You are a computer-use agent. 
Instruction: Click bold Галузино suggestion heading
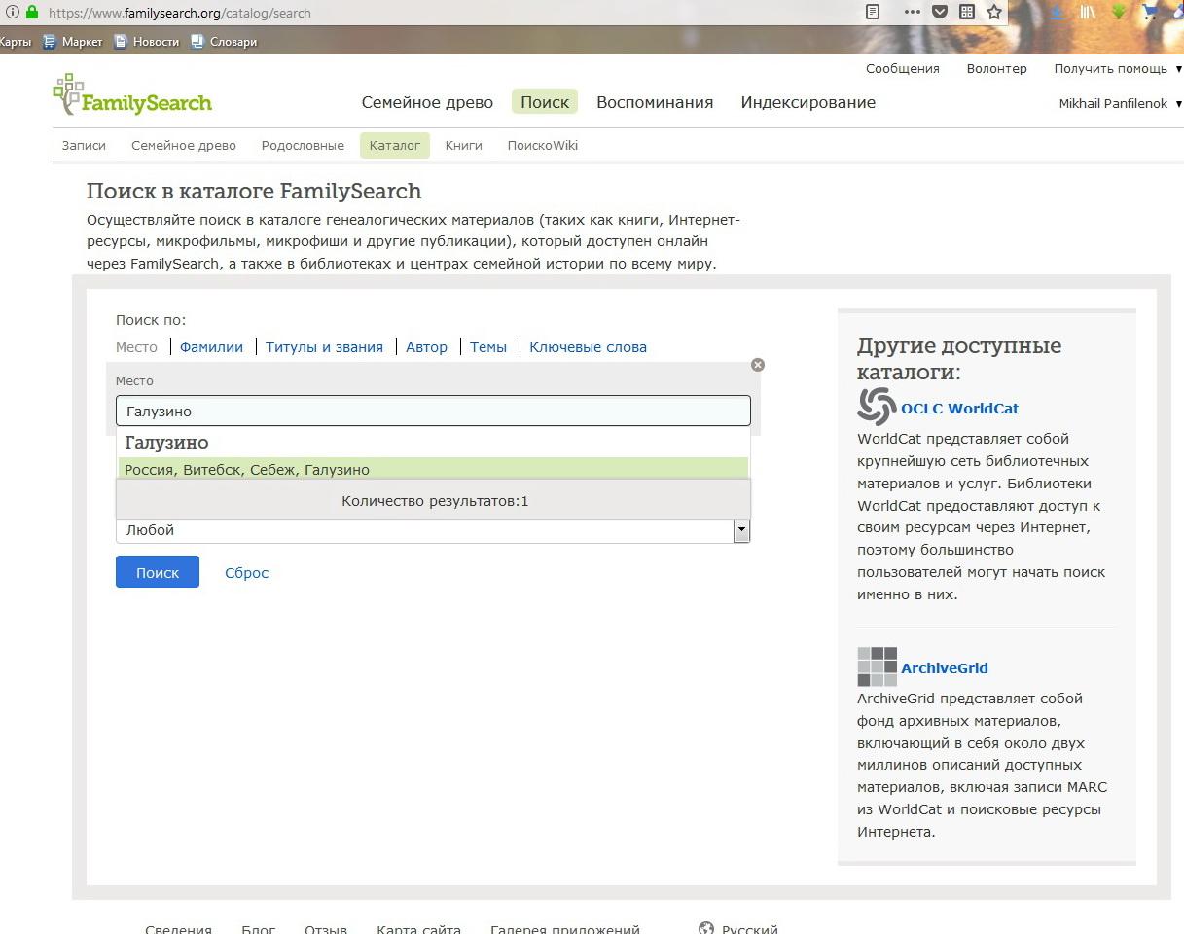point(166,443)
